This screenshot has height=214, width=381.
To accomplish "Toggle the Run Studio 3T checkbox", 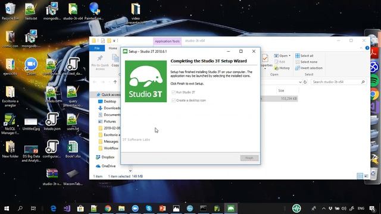I will pos(173,92).
